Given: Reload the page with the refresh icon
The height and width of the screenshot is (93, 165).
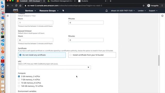Looking at the screenshot, I should (16, 6).
